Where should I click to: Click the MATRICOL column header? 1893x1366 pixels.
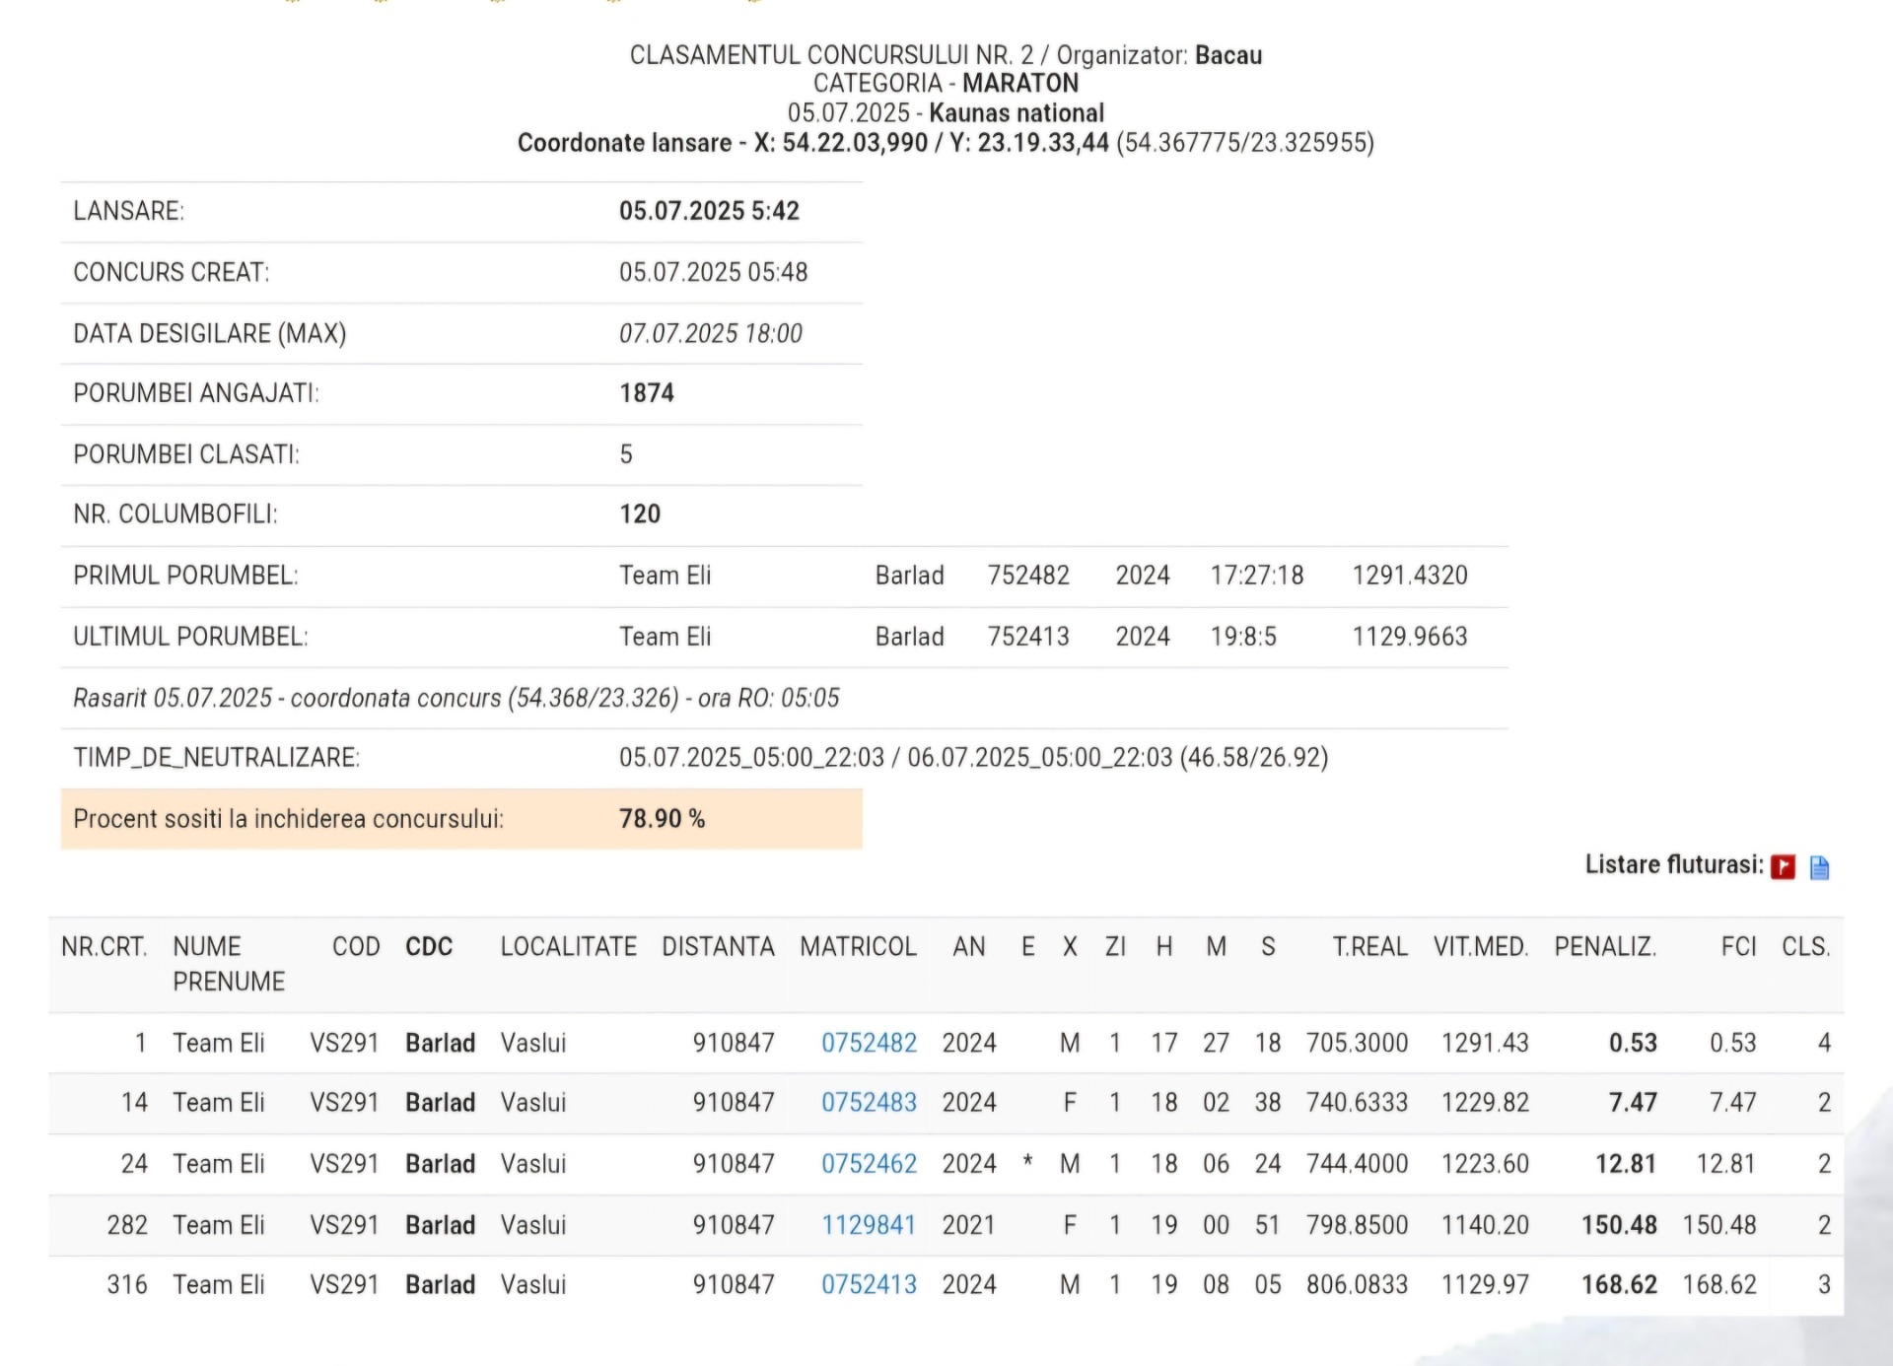tap(858, 946)
